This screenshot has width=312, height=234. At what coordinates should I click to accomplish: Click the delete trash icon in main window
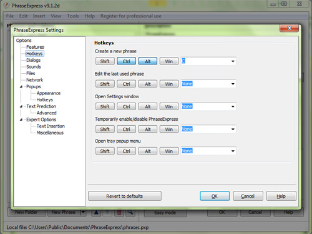pyautogui.click(x=119, y=213)
